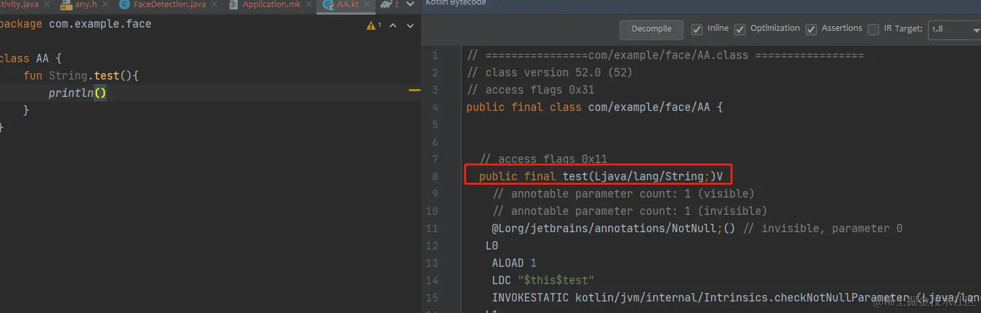Click 'class AA {' line in editor

[x=30, y=58]
